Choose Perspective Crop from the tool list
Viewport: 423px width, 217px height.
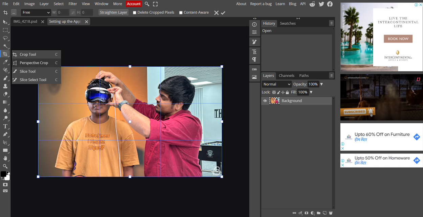pos(34,63)
